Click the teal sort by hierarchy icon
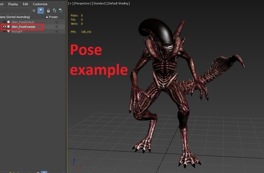264x173 pixels. (x=54, y=11)
